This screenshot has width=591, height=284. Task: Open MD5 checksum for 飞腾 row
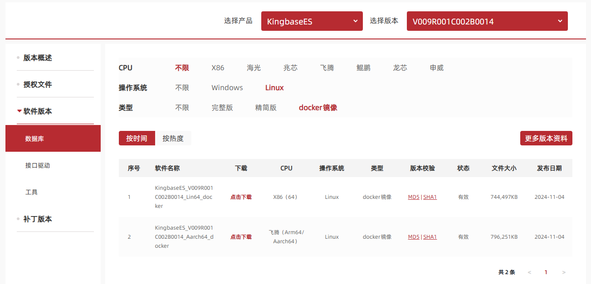414,237
